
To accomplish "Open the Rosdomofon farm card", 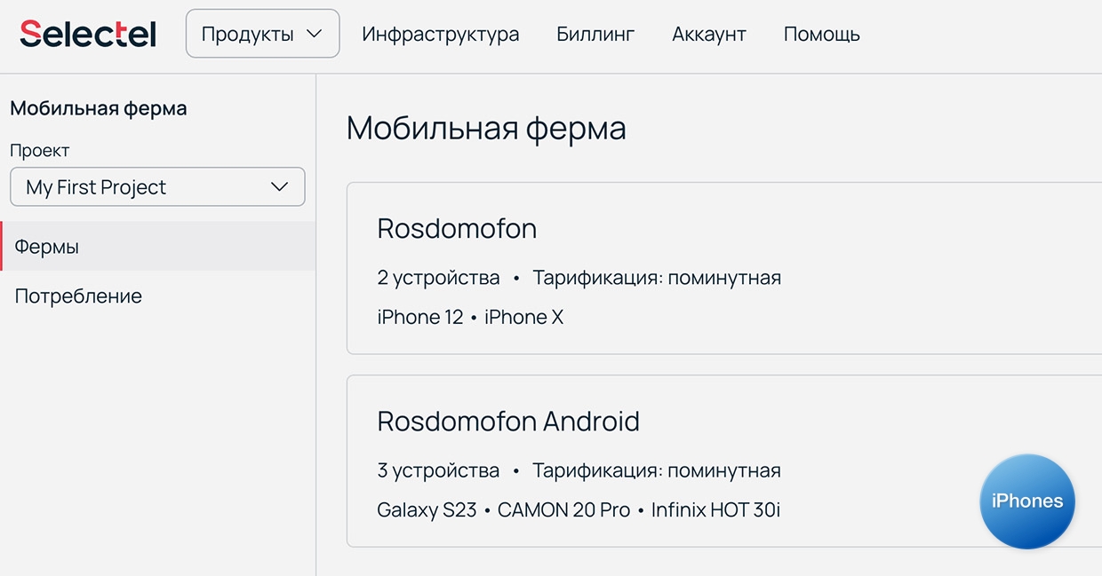I will (x=457, y=229).
